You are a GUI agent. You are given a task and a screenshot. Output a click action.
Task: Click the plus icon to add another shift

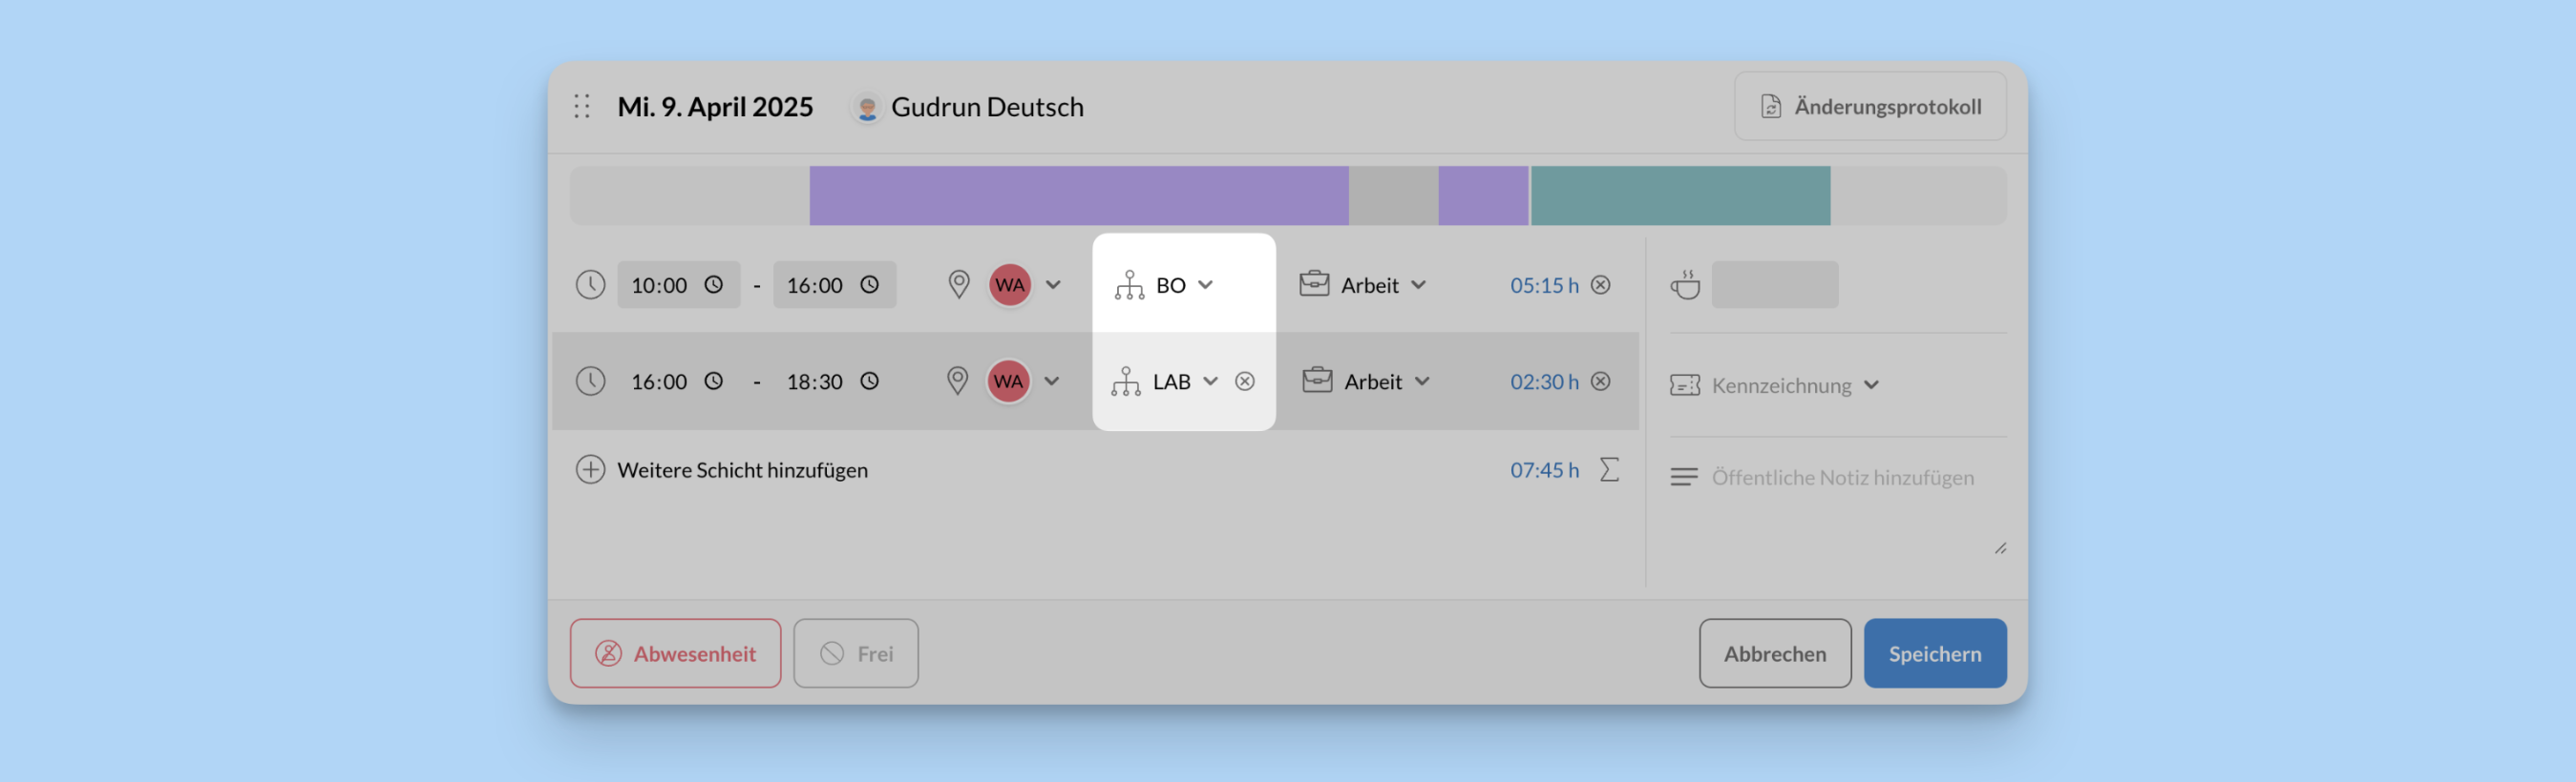(x=590, y=470)
